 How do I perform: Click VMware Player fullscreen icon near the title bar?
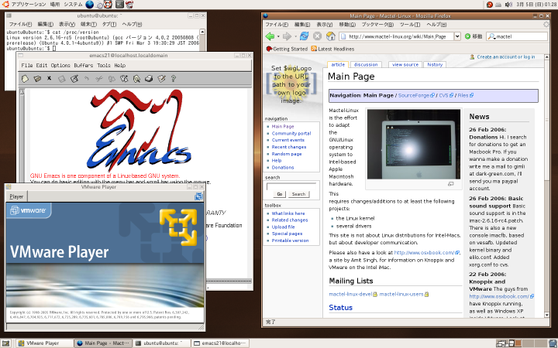pyautogui.click(x=199, y=196)
